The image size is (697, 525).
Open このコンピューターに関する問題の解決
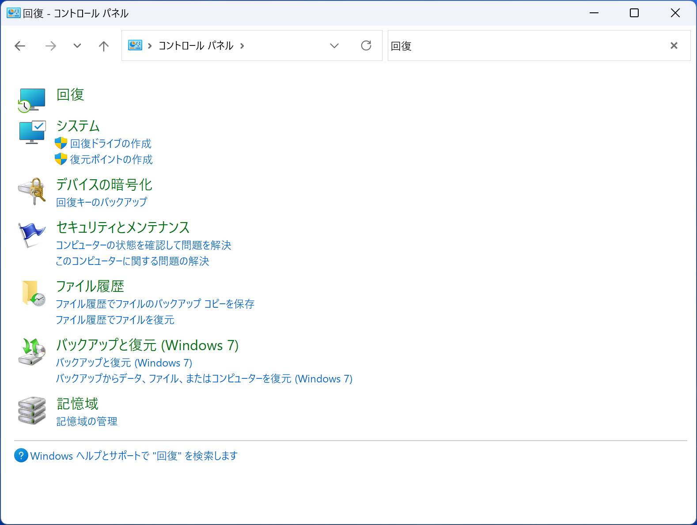click(133, 261)
